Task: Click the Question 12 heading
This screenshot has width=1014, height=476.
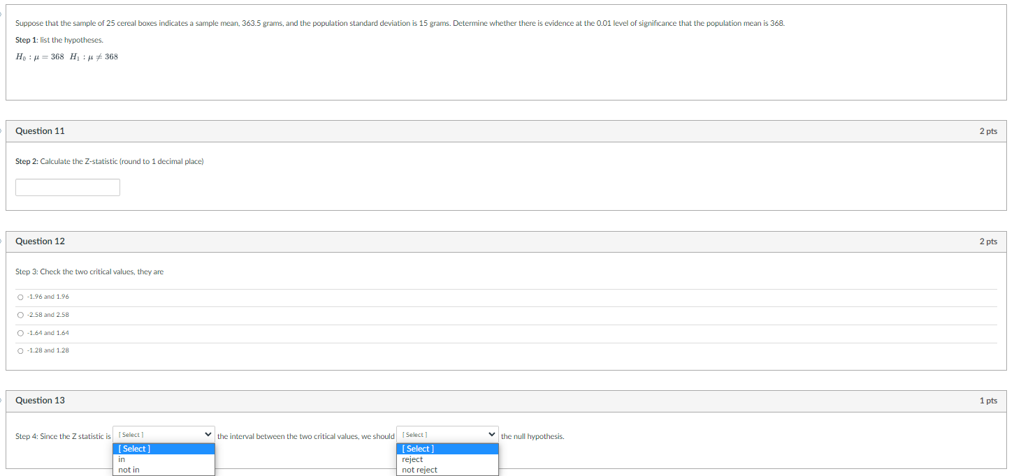Action: 40,241
